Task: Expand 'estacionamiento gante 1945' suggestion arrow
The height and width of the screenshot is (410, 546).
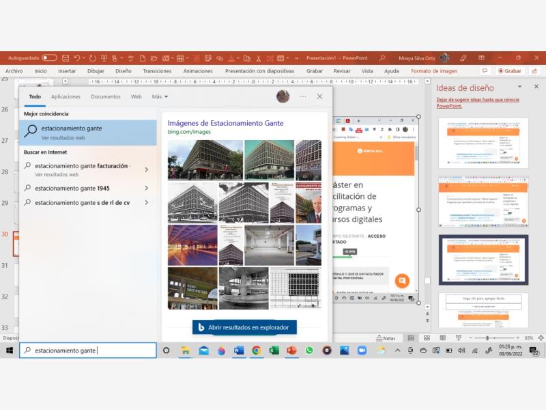Action: 146,189
